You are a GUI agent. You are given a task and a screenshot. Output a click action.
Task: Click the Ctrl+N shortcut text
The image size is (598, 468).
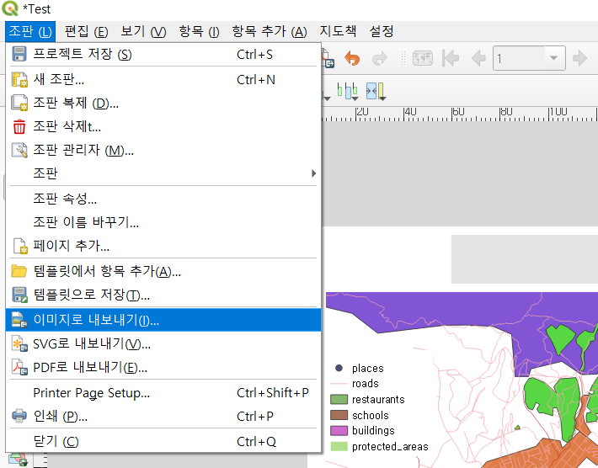255,80
